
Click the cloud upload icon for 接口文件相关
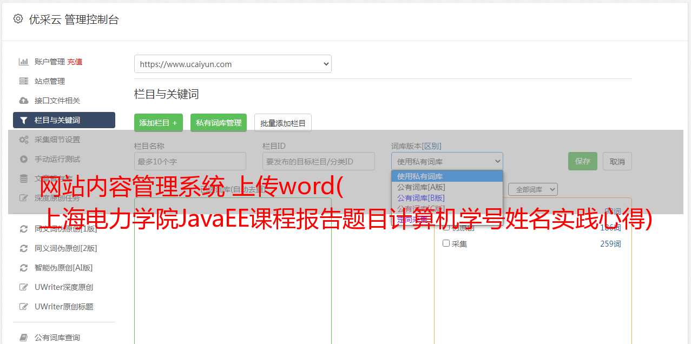[24, 101]
